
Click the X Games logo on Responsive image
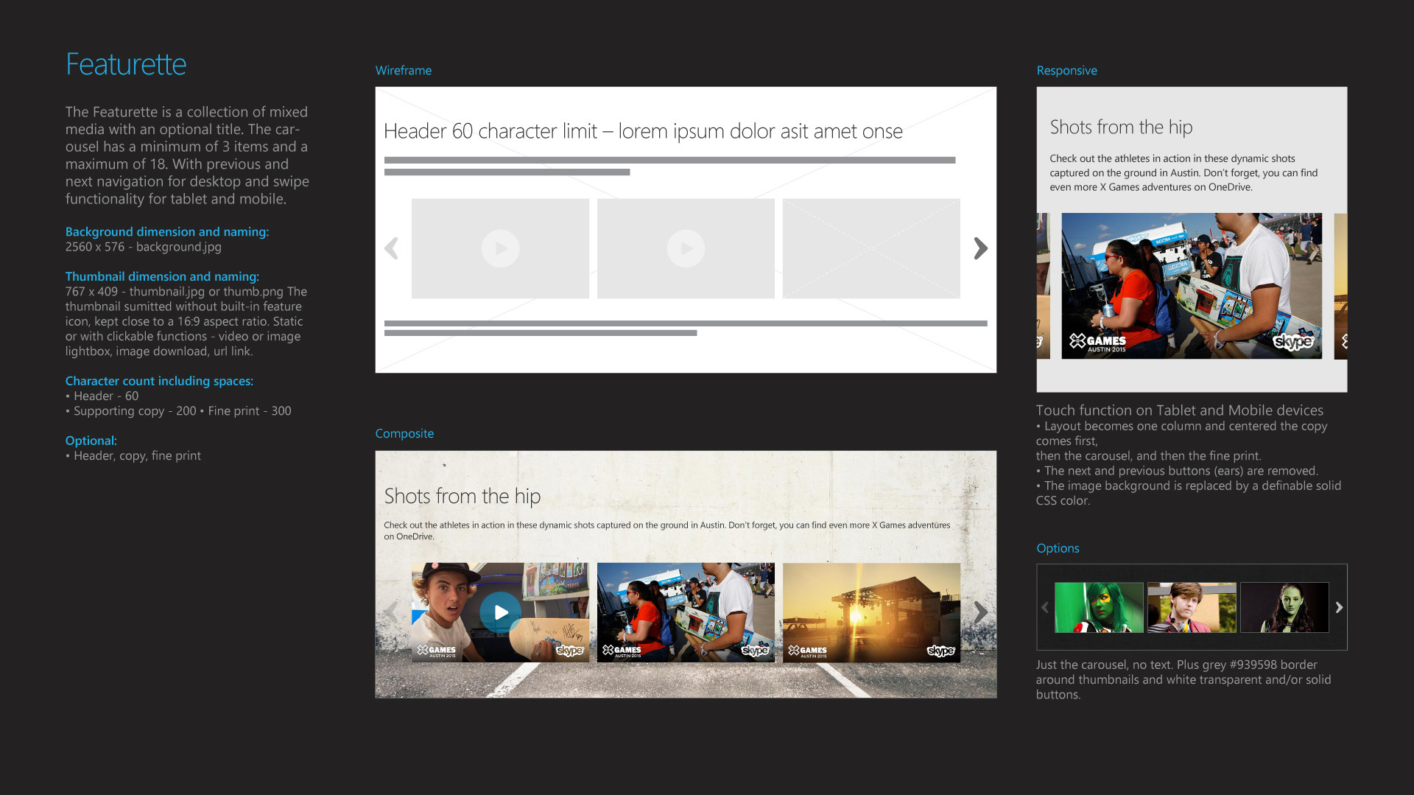point(1097,342)
